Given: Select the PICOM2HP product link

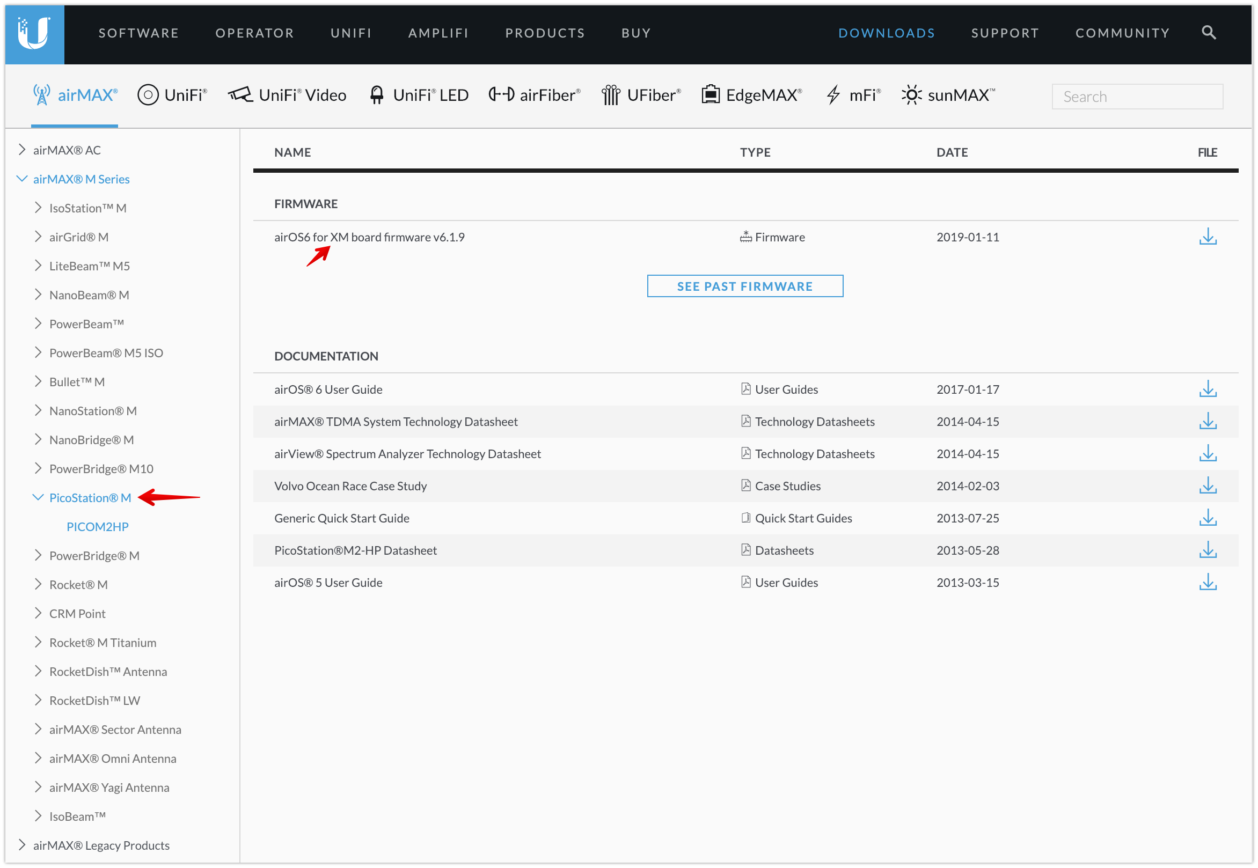Looking at the screenshot, I should [x=97, y=526].
